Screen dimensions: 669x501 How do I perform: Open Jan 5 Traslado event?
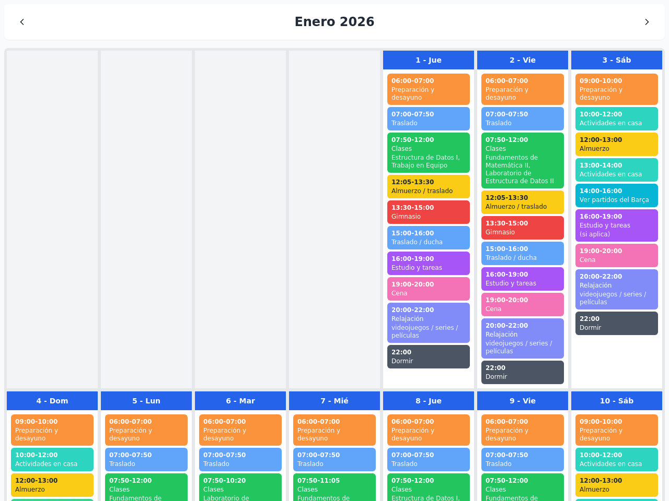tap(146, 459)
